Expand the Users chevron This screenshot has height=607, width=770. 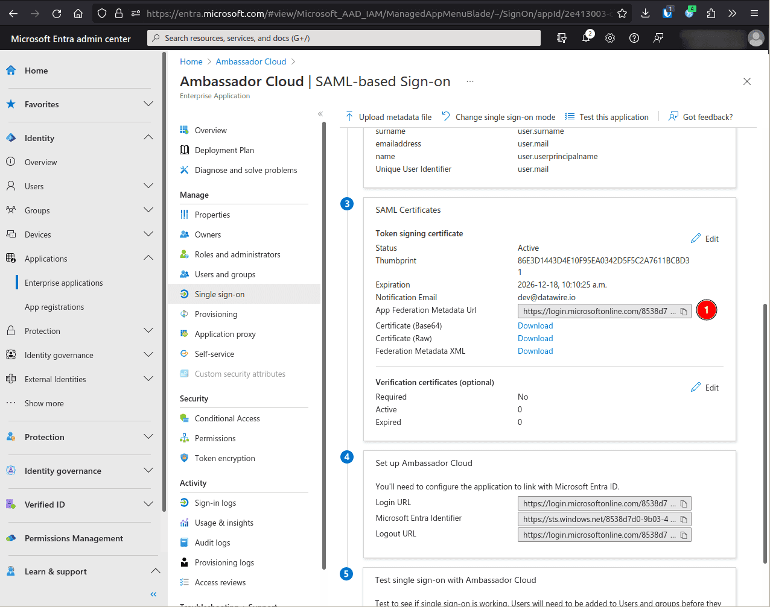(x=148, y=186)
